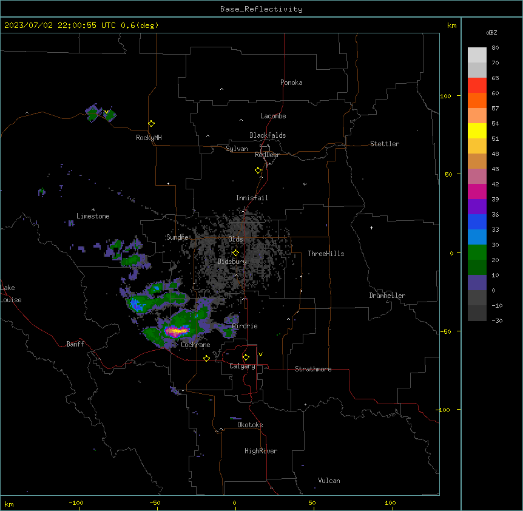The width and height of the screenshot is (523, 511).
Task: Click the 50 tick on the horizontal axis
Action: [x=312, y=503]
